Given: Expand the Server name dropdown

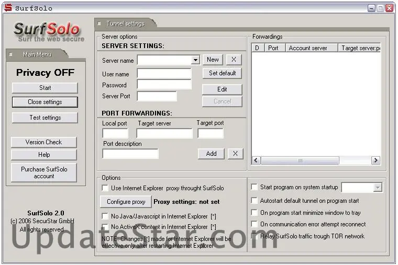Looking at the screenshot, I should [x=195, y=60].
